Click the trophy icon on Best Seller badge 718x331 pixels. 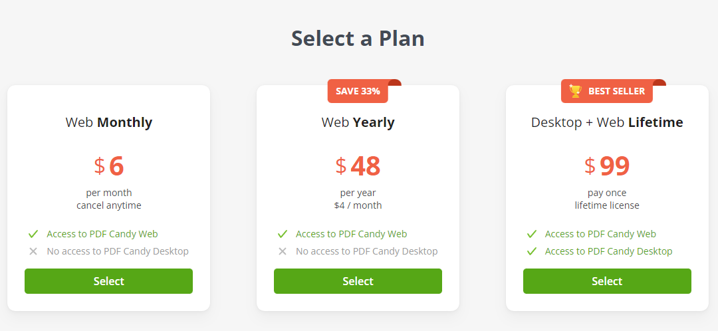tap(575, 91)
